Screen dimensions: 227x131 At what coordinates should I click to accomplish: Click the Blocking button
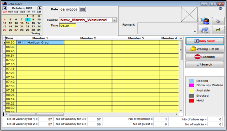coord(205,57)
